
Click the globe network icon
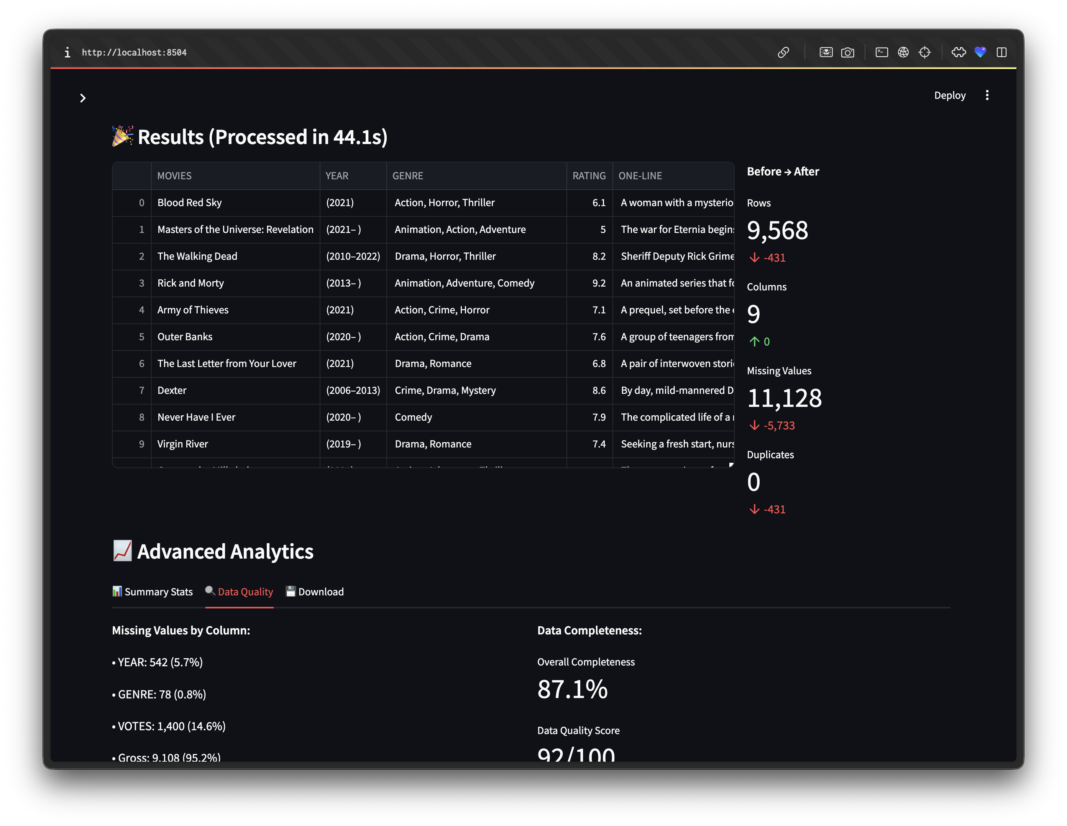(903, 52)
